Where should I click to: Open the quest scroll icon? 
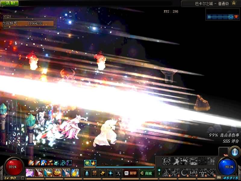coord(103,173)
